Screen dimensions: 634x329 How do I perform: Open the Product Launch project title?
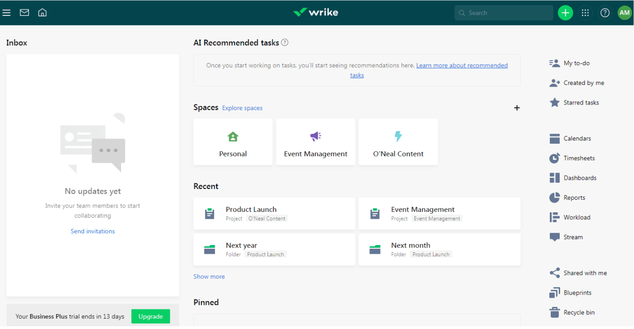pyautogui.click(x=251, y=210)
